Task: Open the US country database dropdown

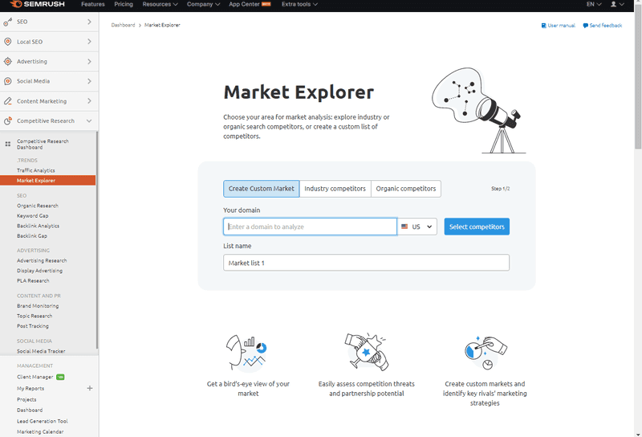Action: [x=417, y=227]
